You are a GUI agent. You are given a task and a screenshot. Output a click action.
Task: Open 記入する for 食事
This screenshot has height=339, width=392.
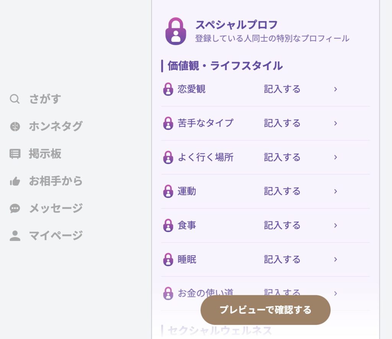tap(282, 225)
